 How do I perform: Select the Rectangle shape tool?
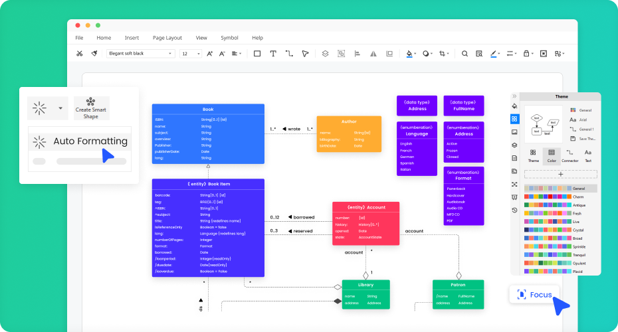[x=257, y=53]
